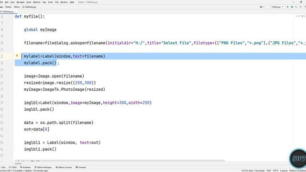
Task: Open the Python Console tool window
Action: coord(64,167)
